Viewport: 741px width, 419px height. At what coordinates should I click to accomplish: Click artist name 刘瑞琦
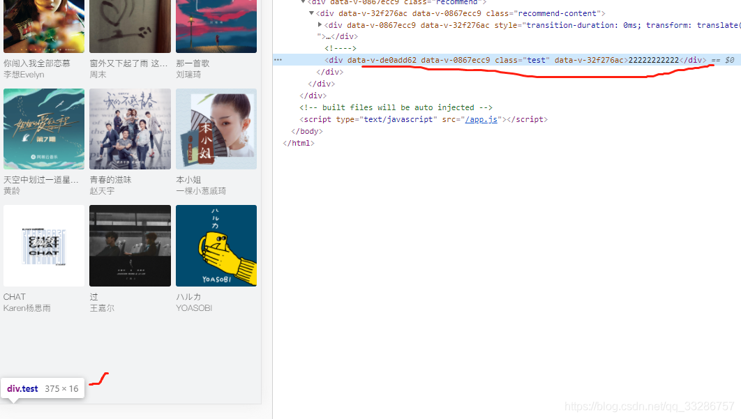click(x=188, y=75)
